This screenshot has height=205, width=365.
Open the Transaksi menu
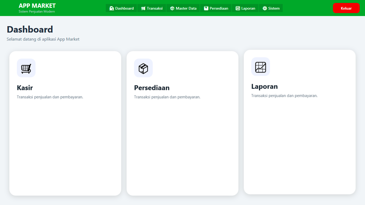(x=152, y=8)
